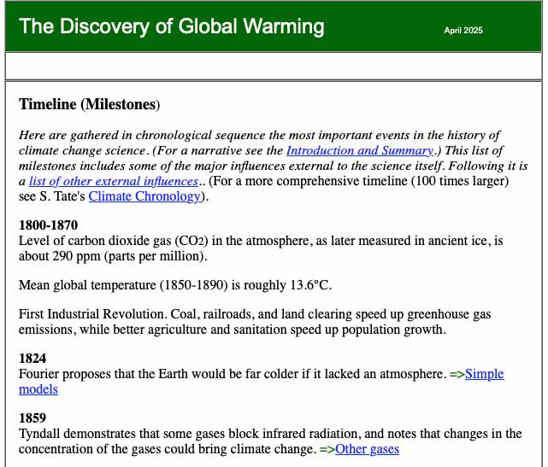548x467 pixels.
Task: Open the Introduction and Summary link
Action: click(359, 150)
